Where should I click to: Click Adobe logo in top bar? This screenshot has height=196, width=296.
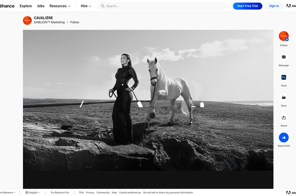tap(291, 6)
